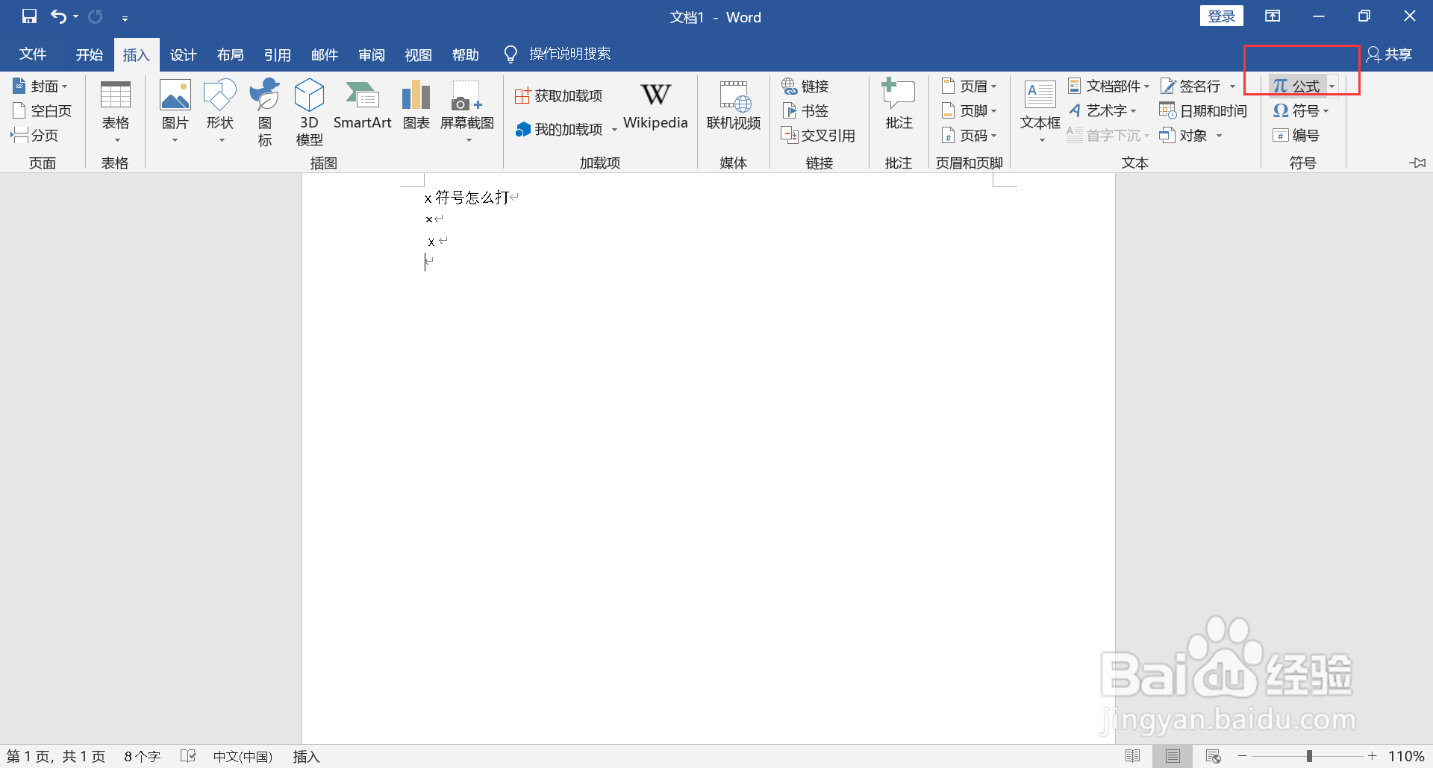
Task: Click the 共享 share button
Action: (1390, 54)
